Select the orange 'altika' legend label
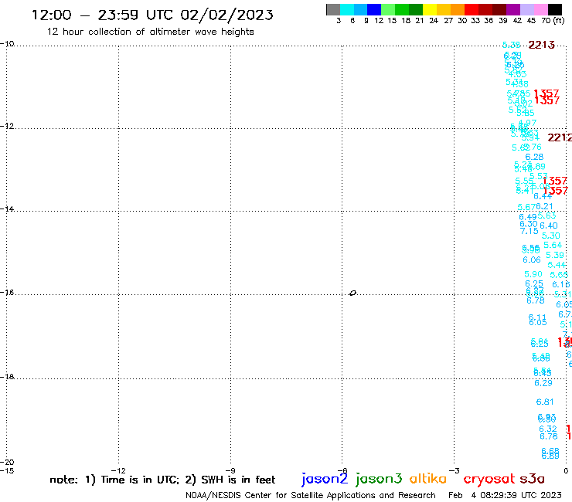Viewport: 572px width, 502px height. [427, 478]
